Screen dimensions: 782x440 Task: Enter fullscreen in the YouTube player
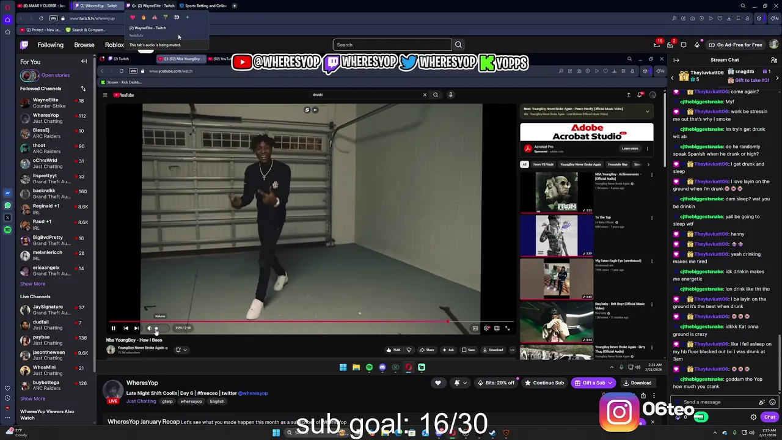click(507, 328)
